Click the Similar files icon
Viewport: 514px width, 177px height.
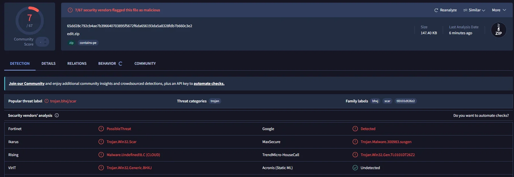pyautogui.click(x=465, y=10)
